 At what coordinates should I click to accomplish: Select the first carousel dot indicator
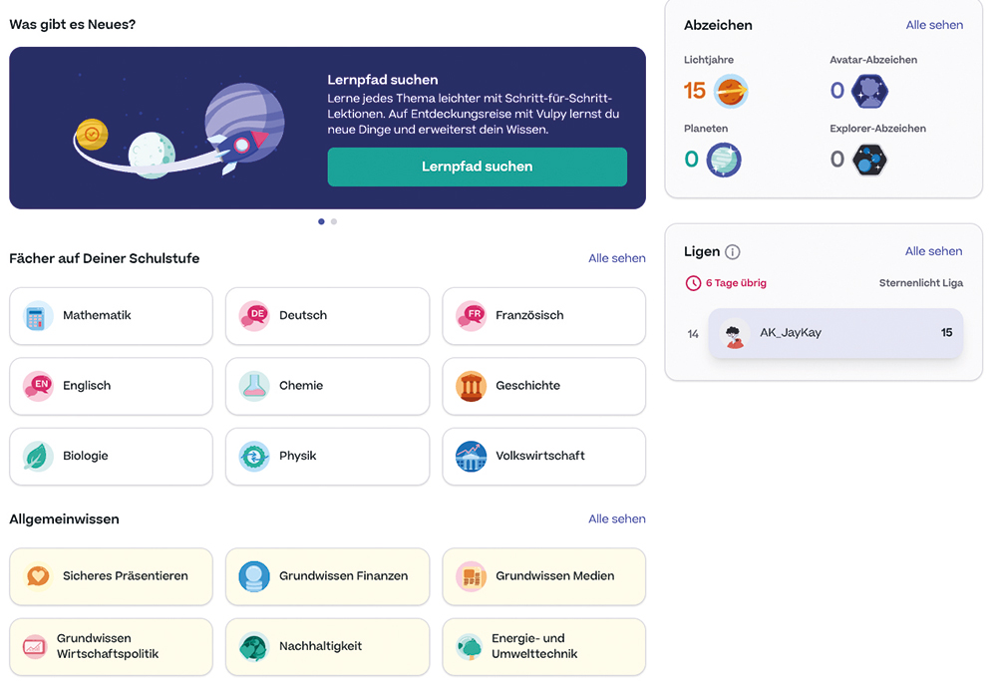(x=321, y=221)
